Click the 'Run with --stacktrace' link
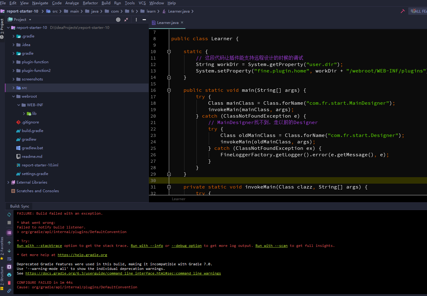The image size is (427, 296). point(39,246)
